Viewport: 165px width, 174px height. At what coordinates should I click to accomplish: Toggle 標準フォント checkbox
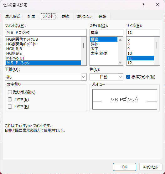pos(128,77)
